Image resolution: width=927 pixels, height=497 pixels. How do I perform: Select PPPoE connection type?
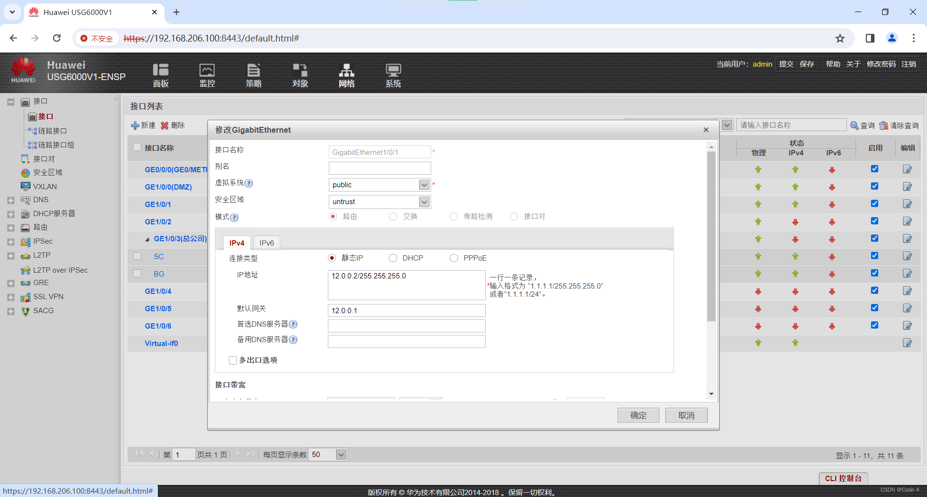coord(454,258)
